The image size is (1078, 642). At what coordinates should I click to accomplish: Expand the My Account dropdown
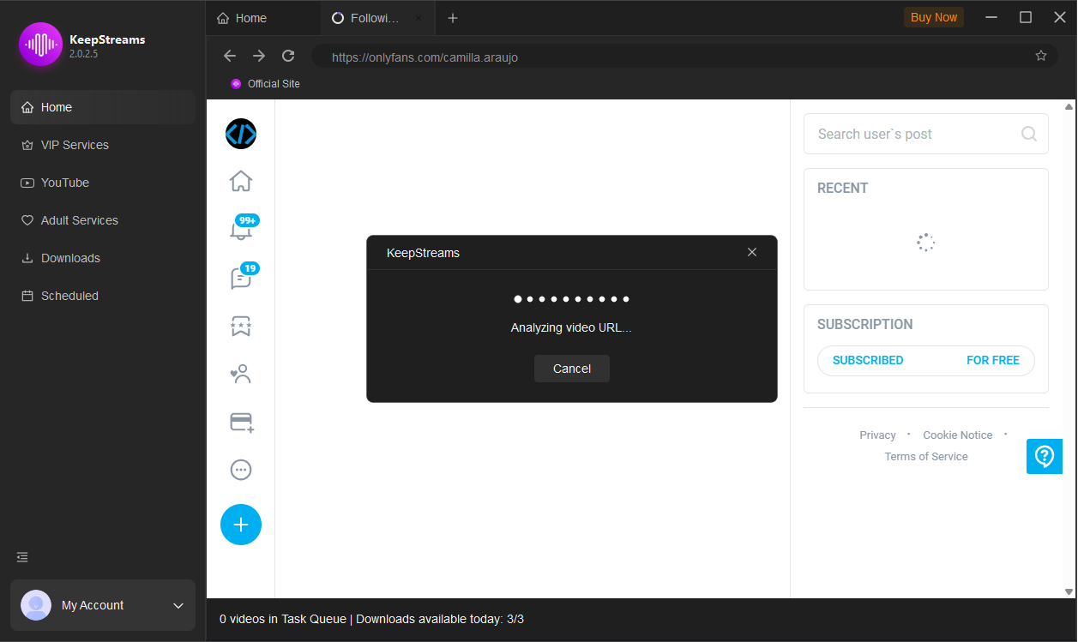(178, 605)
